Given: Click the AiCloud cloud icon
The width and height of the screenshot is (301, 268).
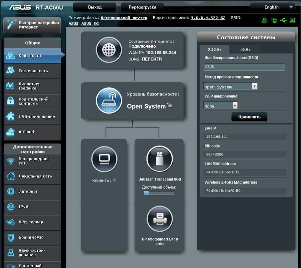Looking at the screenshot, I should coord(10,132).
